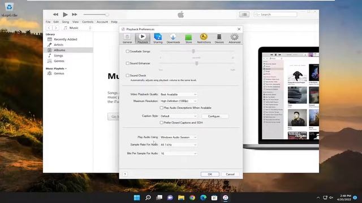Click Cancel in Playback Preferences
The image size is (362, 203).
point(230,174)
